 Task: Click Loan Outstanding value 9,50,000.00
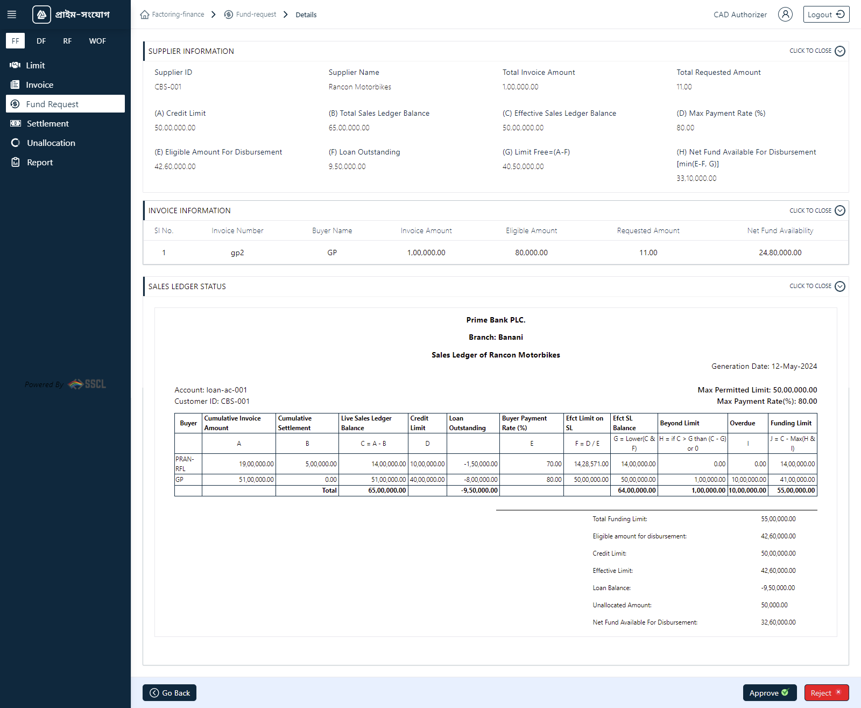click(x=347, y=166)
